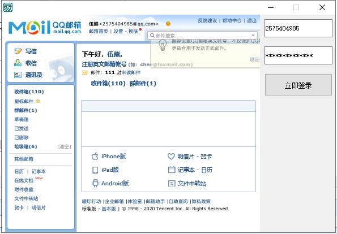Click 邮箱首页 mailbox home link
This screenshot has width=337, height=234.
[99, 31]
